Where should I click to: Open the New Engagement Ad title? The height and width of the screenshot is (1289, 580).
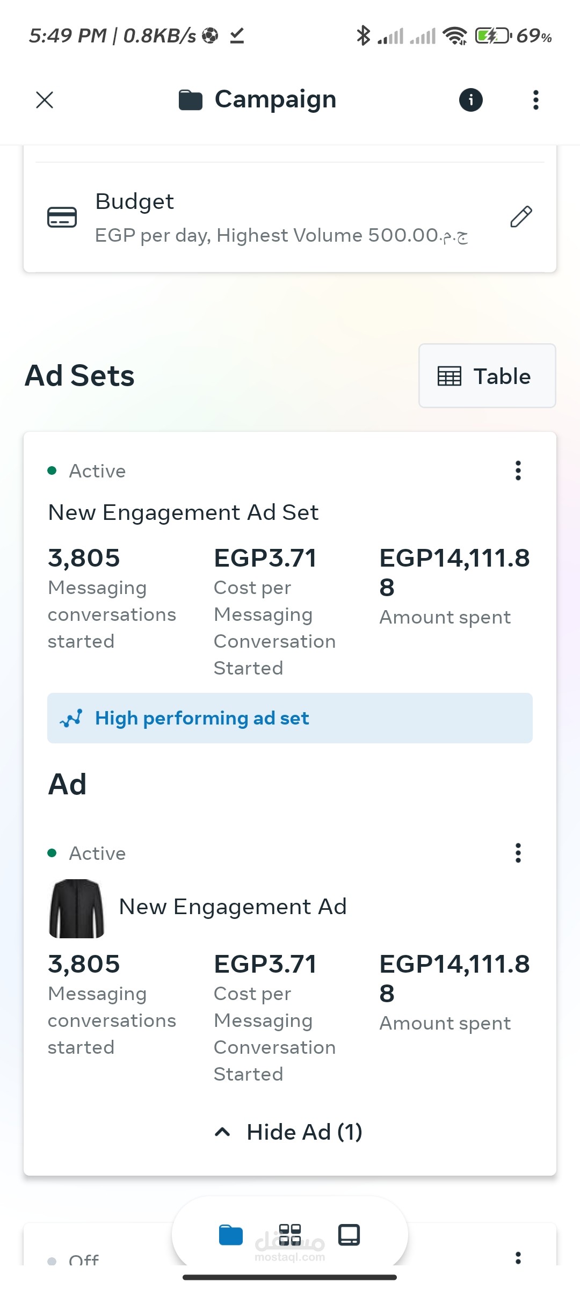coord(233,907)
